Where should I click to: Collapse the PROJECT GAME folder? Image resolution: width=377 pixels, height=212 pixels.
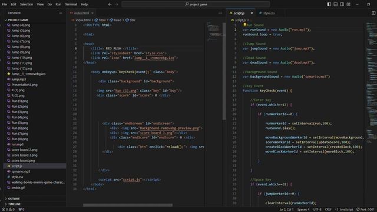coord(18,20)
